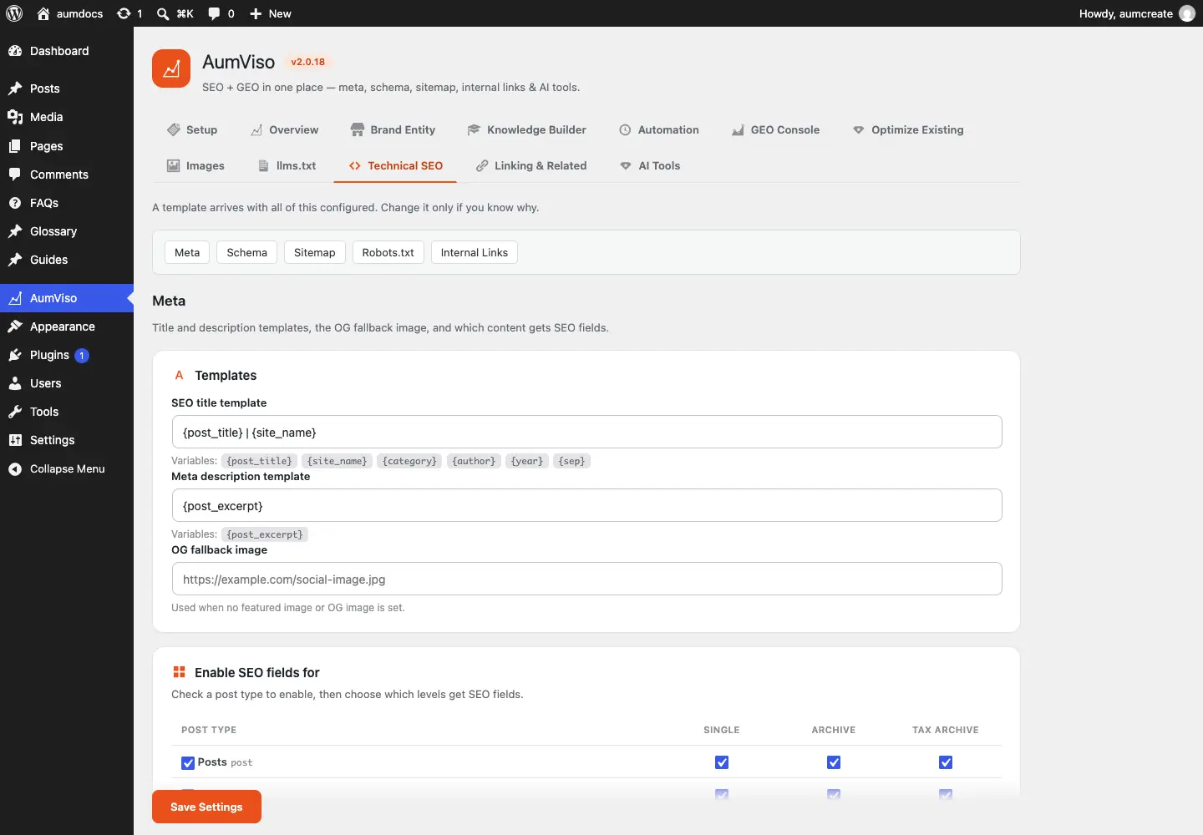Image resolution: width=1203 pixels, height=835 pixels.
Task: Insert the {site_name} variable chip
Action: click(x=338, y=461)
